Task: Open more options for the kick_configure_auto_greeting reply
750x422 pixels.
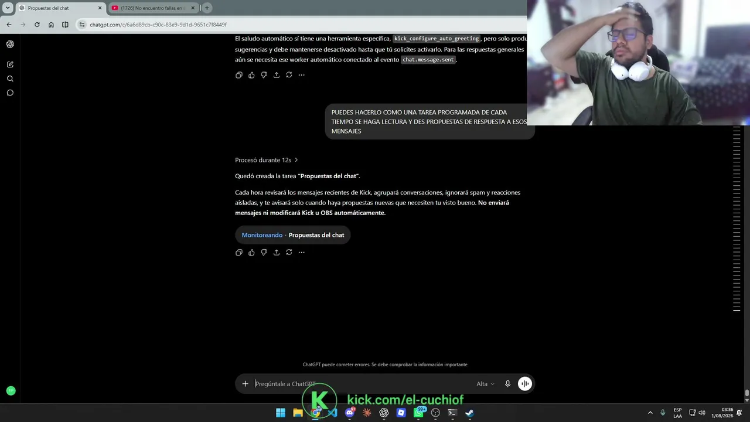Action: coord(301,75)
